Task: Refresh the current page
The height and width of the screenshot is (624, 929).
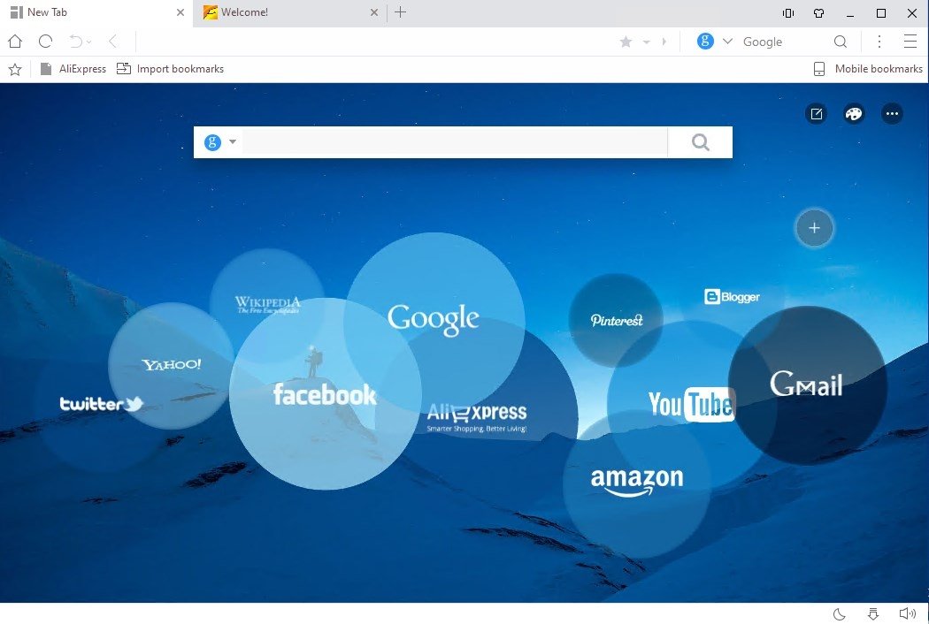Action: tap(44, 42)
